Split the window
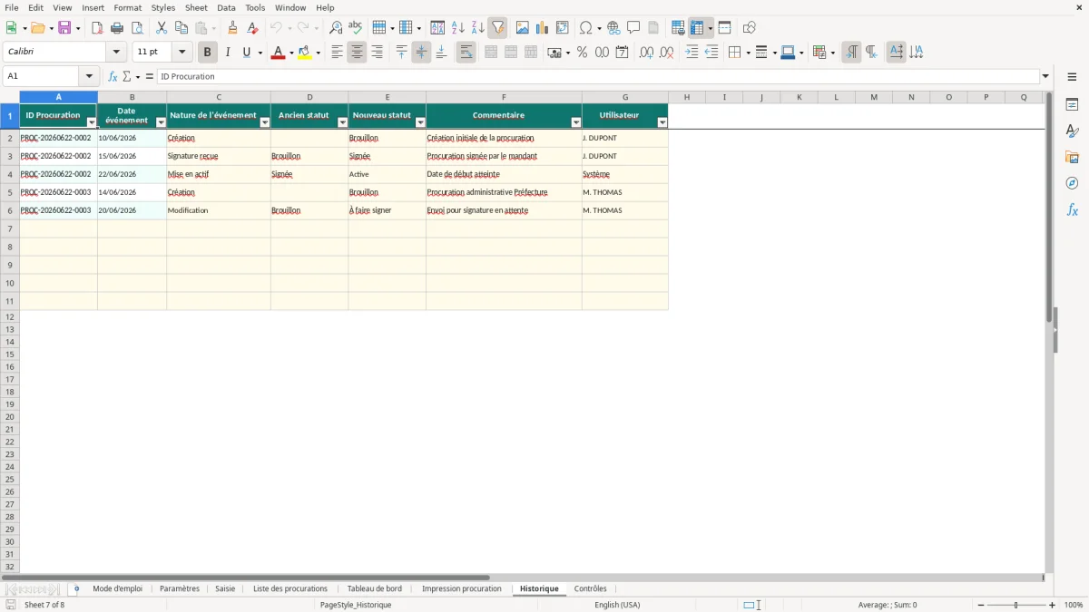The width and height of the screenshot is (1089, 612). pyautogui.click(x=725, y=28)
